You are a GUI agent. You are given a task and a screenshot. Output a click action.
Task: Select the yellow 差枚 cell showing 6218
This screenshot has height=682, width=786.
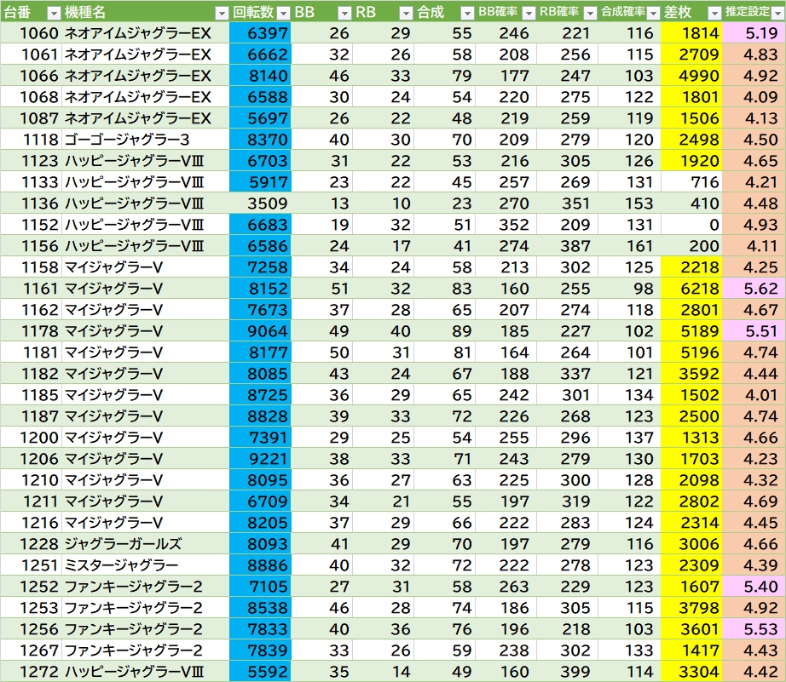[x=691, y=289]
